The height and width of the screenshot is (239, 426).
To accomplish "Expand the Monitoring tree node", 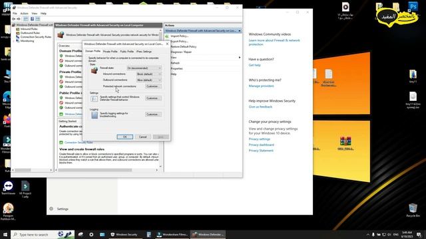I will pyautogui.click(x=13, y=41).
